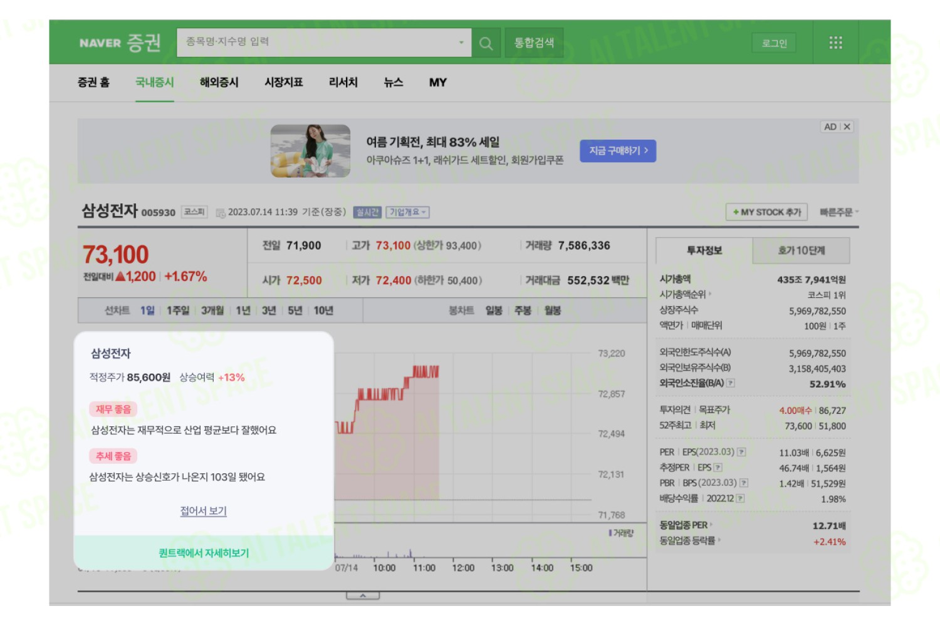
Task: Click the 코스피 1위 ranking text
Action: pos(827,295)
